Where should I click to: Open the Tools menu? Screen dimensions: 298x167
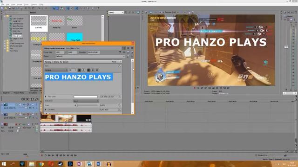pyautogui.click(x=26, y=4)
